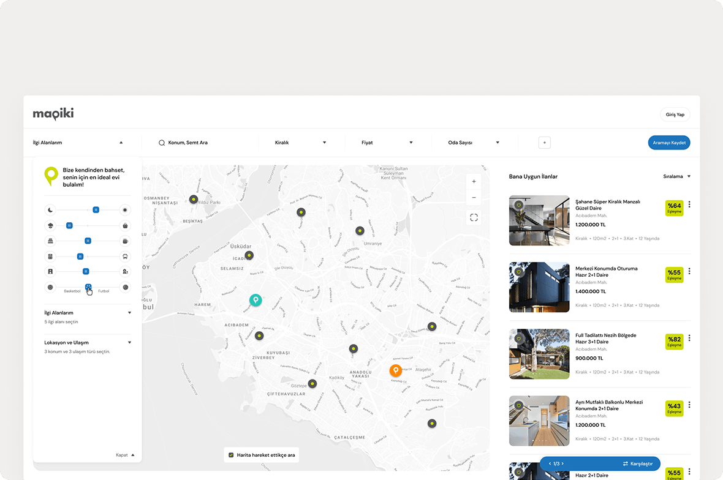This screenshot has width=723, height=480.
Task: Click the graduation cap icon
Action: 50,225
